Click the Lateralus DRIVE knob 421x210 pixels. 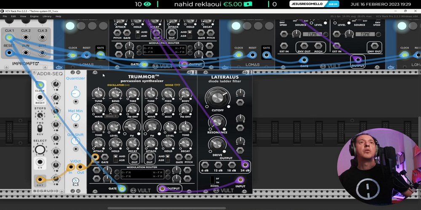click(x=217, y=144)
